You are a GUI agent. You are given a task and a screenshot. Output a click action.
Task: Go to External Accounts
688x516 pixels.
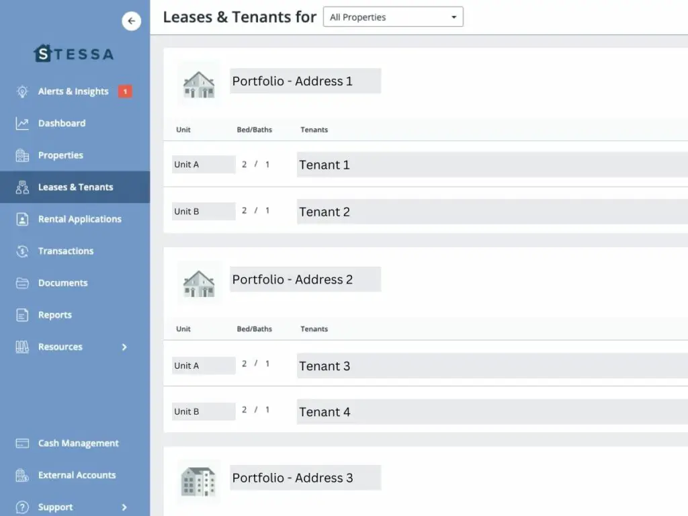(x=77, y=475)
